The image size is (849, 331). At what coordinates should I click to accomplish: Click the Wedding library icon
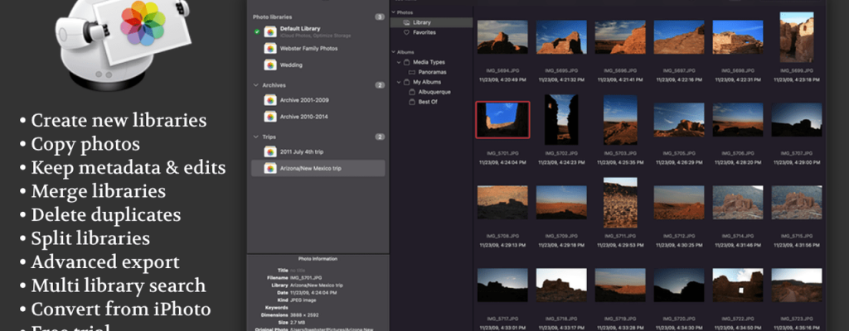coord(270,65)
